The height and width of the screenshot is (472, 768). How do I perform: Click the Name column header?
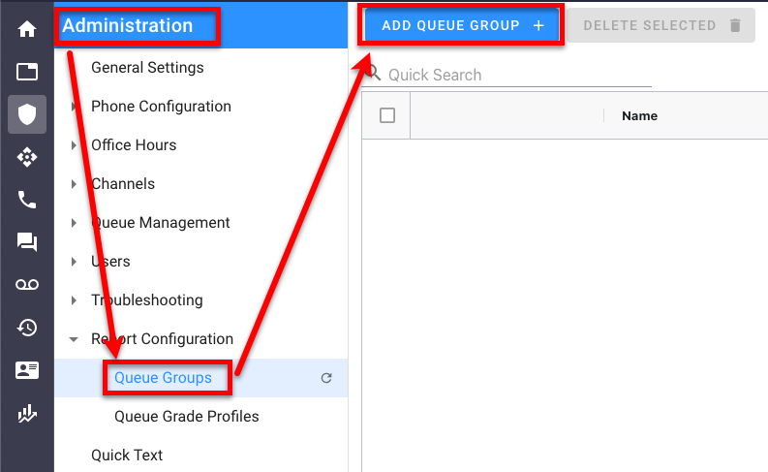pos(639,116)
